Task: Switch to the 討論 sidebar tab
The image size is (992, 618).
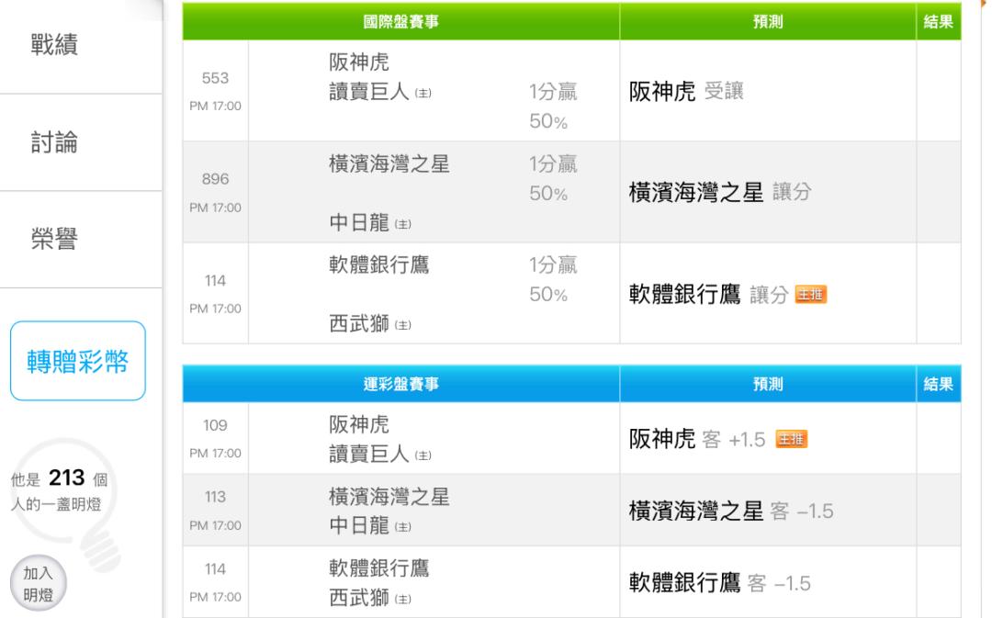Action: 54,142
